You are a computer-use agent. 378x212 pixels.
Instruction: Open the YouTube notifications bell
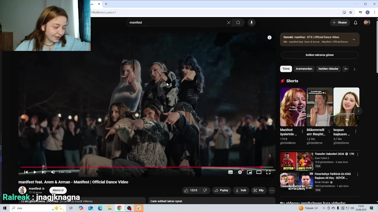click(x=356, y=23)
